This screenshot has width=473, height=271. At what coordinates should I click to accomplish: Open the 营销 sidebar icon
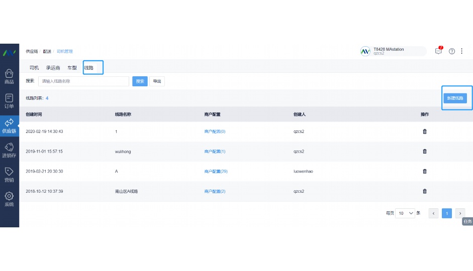[9, 175]
